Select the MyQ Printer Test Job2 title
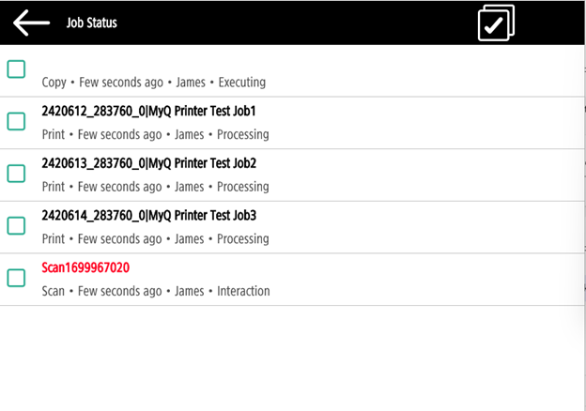 pos(148,163)
